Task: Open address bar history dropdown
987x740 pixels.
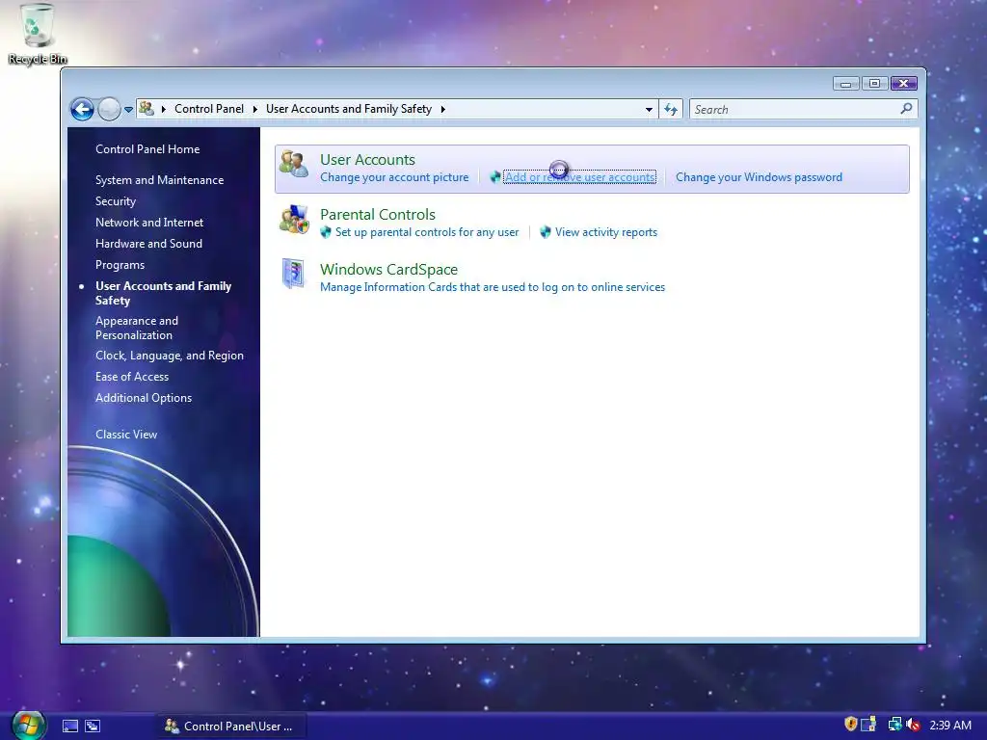Action: [x=649, y=110]
